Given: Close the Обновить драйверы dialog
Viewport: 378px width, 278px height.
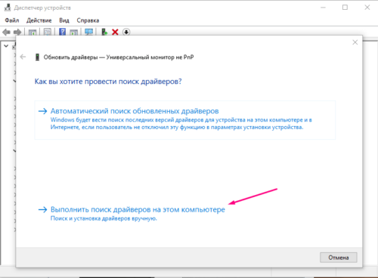Looking at the screenshot, I should click(x=355, y=42).
